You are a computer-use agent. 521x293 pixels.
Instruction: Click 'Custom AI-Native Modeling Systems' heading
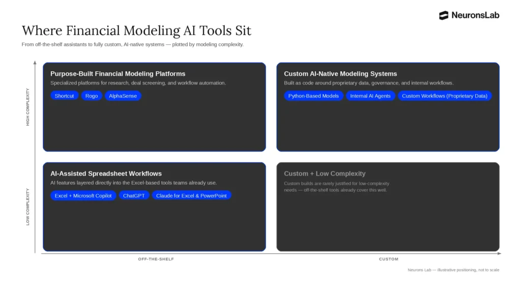[340, 74]
